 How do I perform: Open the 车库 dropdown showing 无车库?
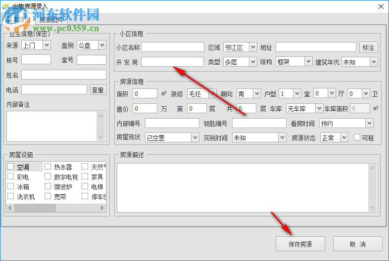point(304,108)
